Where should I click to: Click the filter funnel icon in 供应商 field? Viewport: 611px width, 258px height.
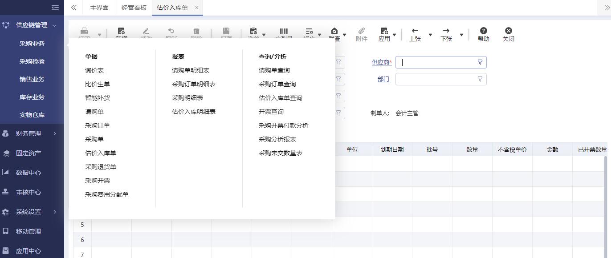[x=480, y=62]
